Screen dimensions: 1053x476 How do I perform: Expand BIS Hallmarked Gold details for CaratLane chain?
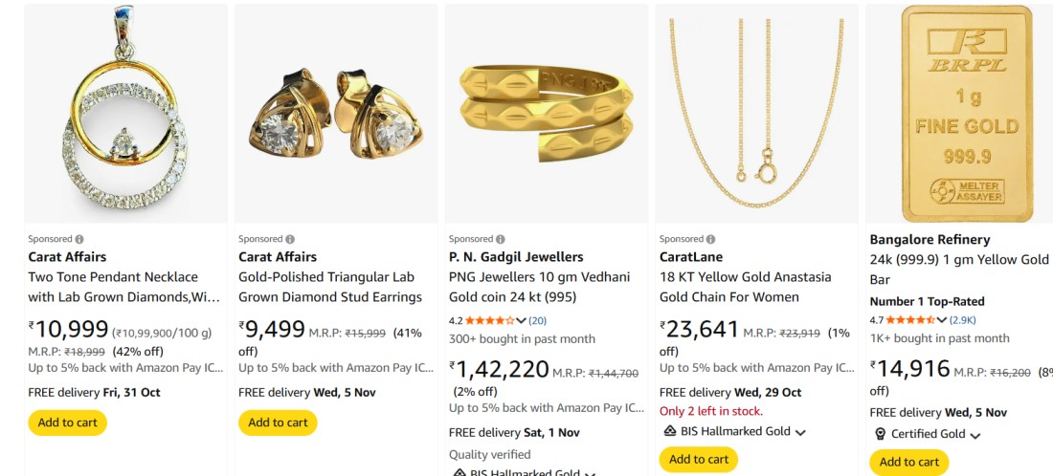[800, 433]
